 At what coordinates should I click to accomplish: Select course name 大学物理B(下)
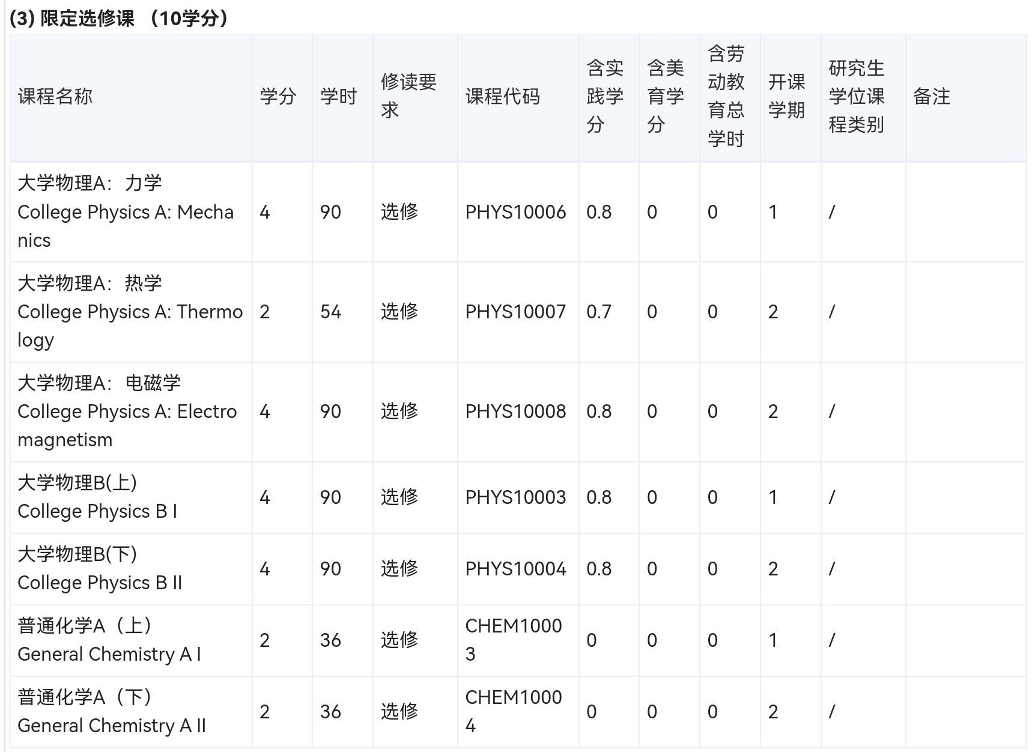click(77, 553)
